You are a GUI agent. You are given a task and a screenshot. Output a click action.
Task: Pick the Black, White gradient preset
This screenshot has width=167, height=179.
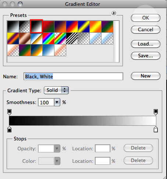(36, 26)
